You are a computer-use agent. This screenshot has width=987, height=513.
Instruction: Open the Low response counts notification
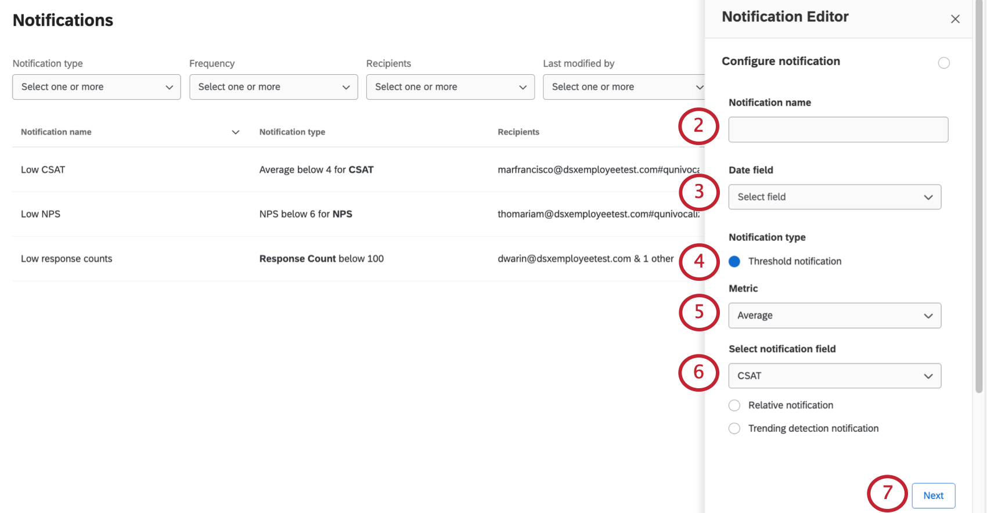pyautogui.click(x=67, y=259)
